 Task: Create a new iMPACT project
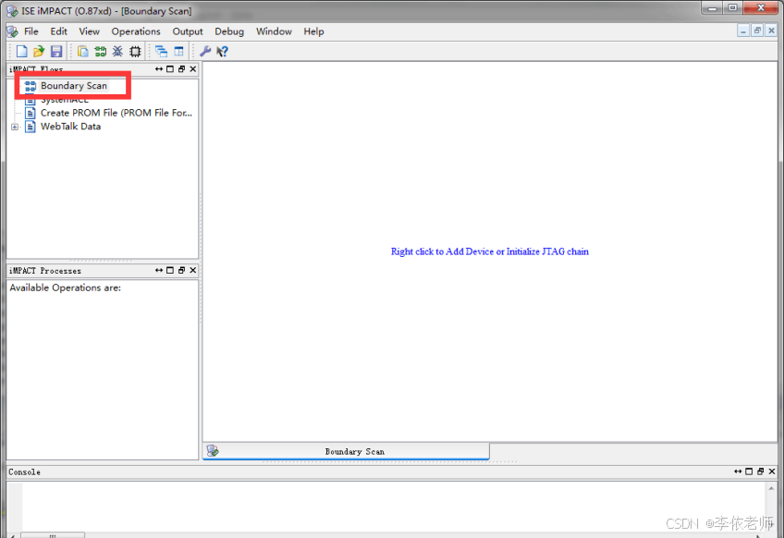click(21, 51)
